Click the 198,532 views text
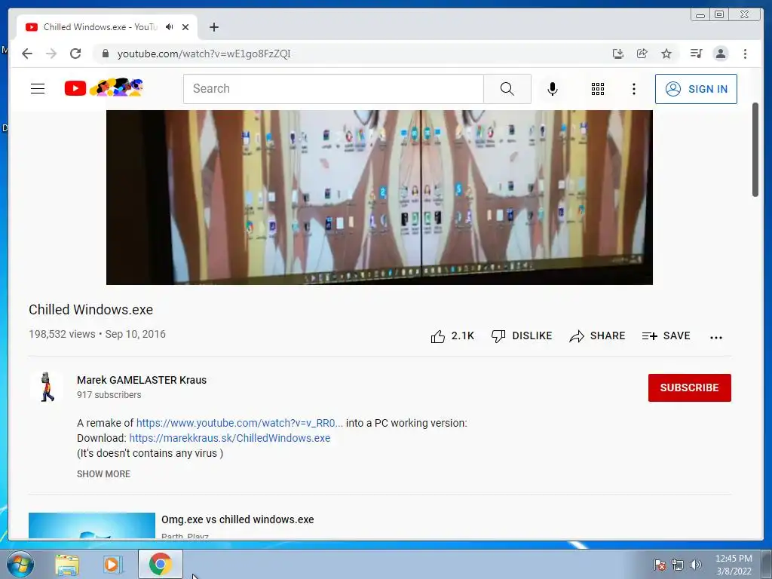 coord(62,334)
